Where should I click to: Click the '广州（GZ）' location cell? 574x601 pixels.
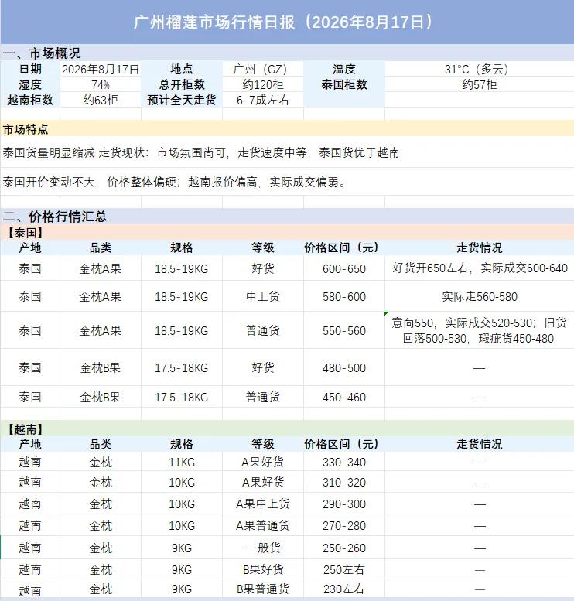point(263,70)
